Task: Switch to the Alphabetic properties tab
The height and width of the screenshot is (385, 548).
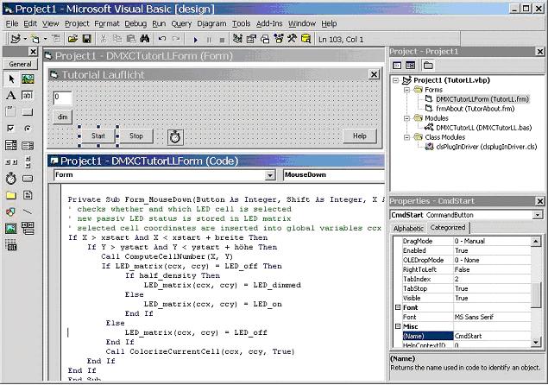Action: tap(409, 228)
